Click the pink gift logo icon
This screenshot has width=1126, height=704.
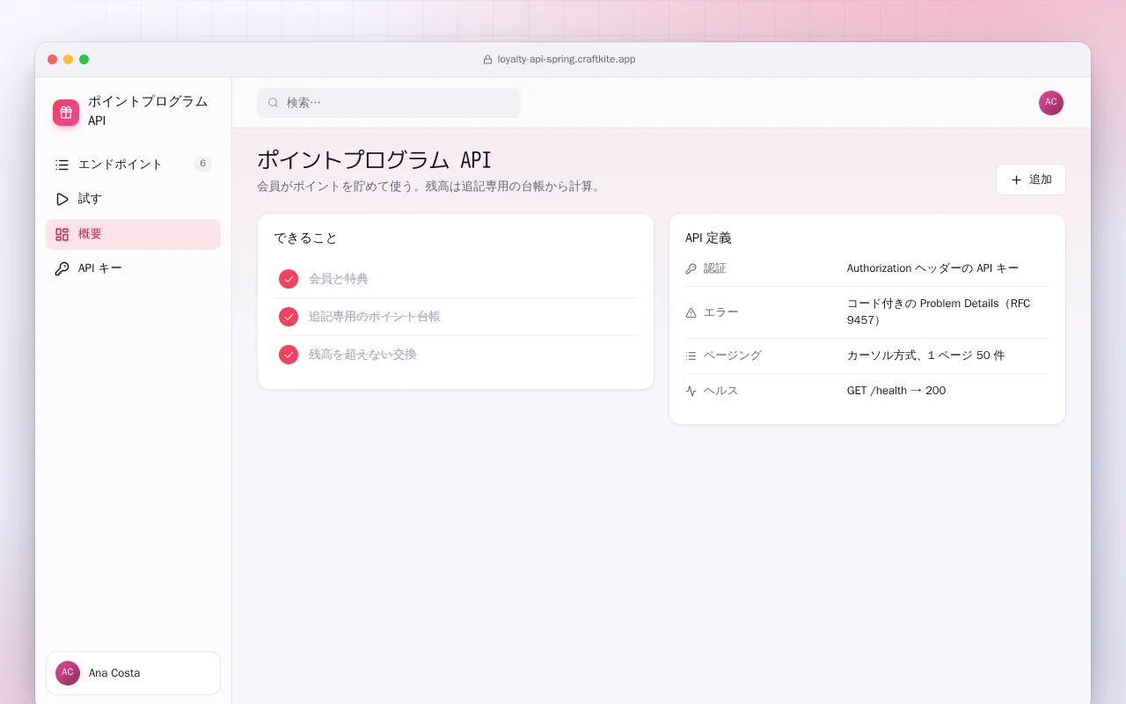coord(66,113)
